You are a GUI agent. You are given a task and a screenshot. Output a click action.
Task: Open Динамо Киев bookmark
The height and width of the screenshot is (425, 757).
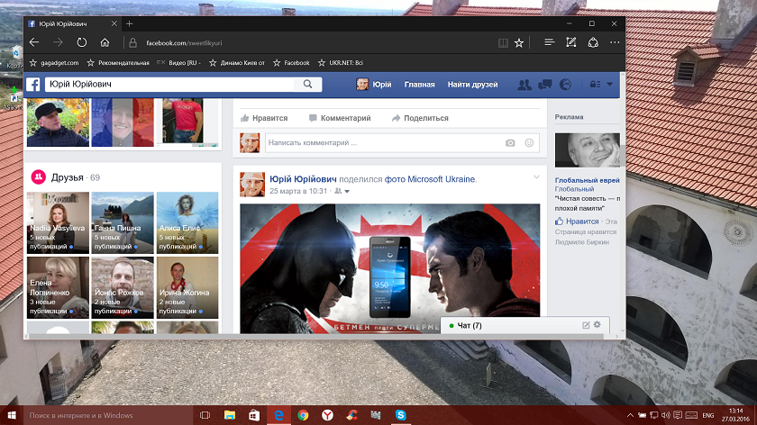[237, 63]
